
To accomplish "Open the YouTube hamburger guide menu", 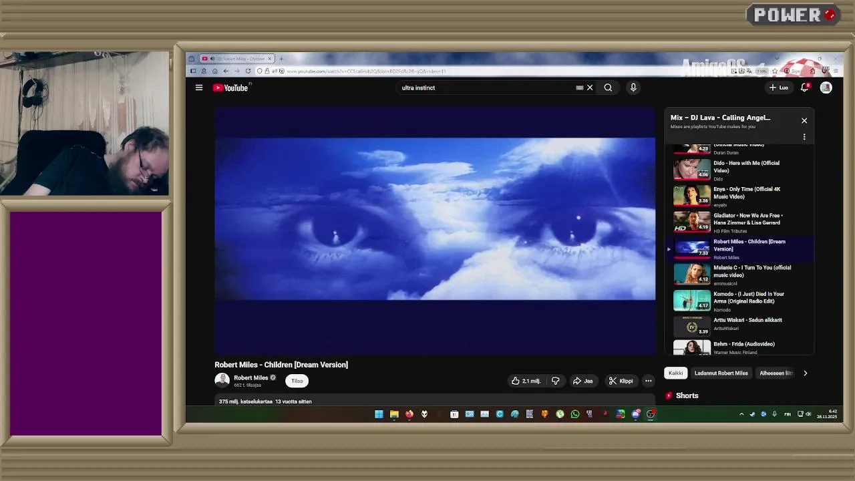I will click(x=198, y=88).
